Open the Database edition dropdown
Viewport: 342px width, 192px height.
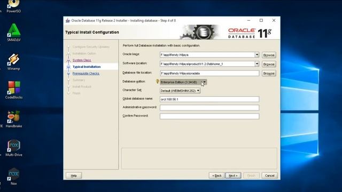pos(183,82)
